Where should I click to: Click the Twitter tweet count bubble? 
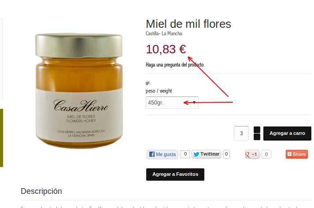point(226,154)
